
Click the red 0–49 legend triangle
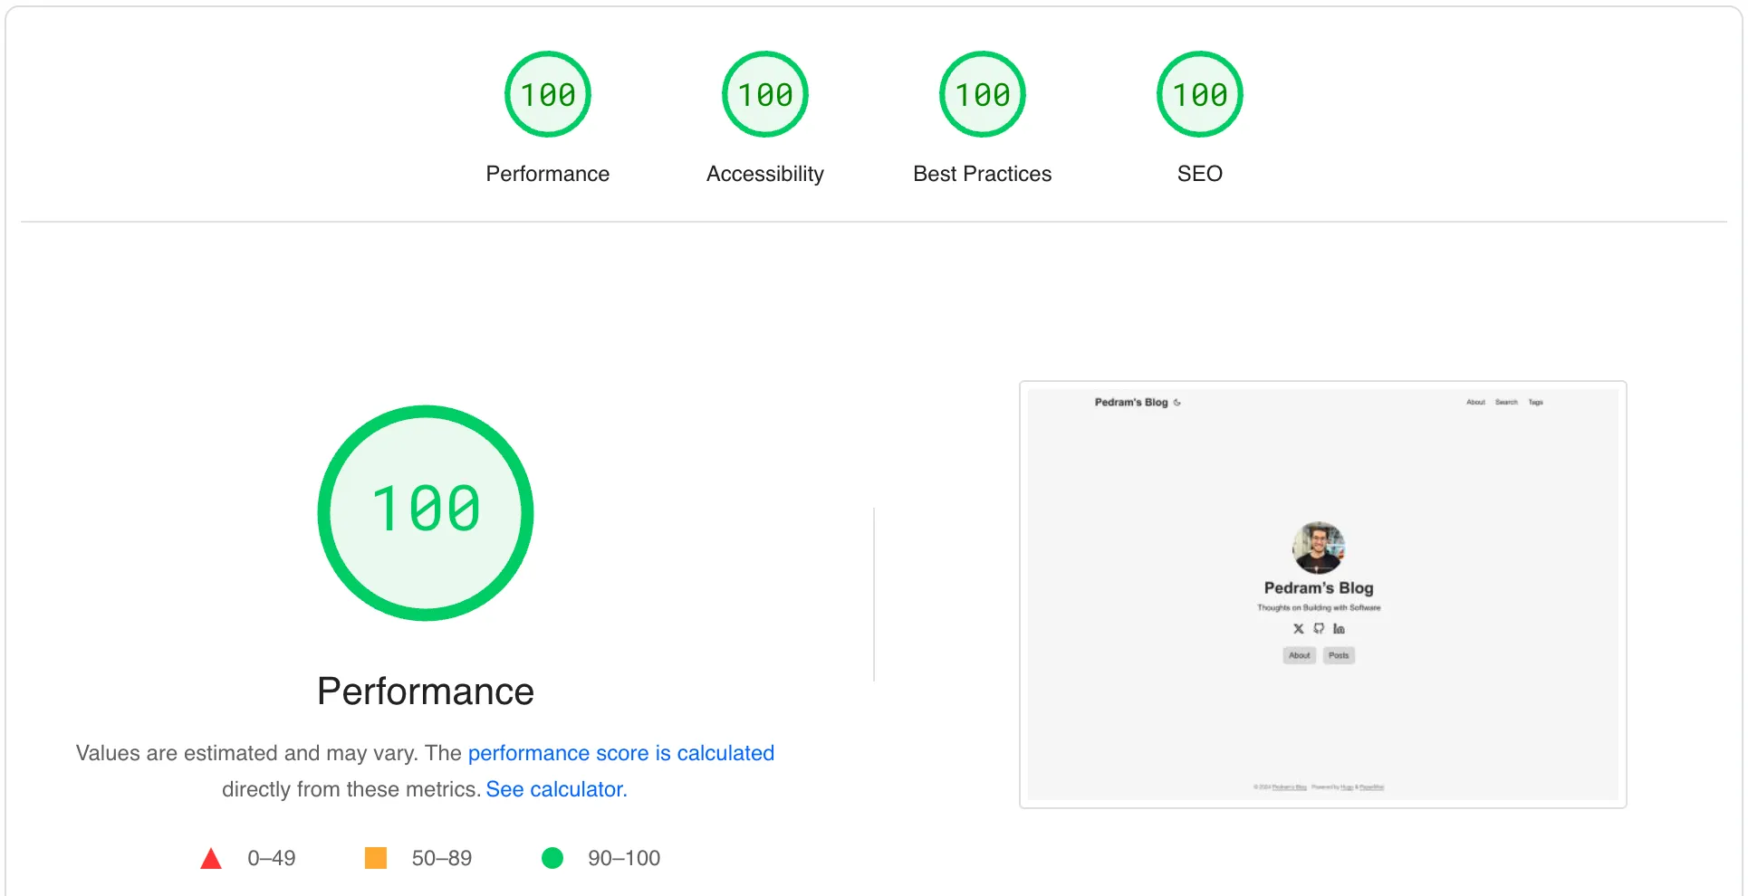click(211, 857)
